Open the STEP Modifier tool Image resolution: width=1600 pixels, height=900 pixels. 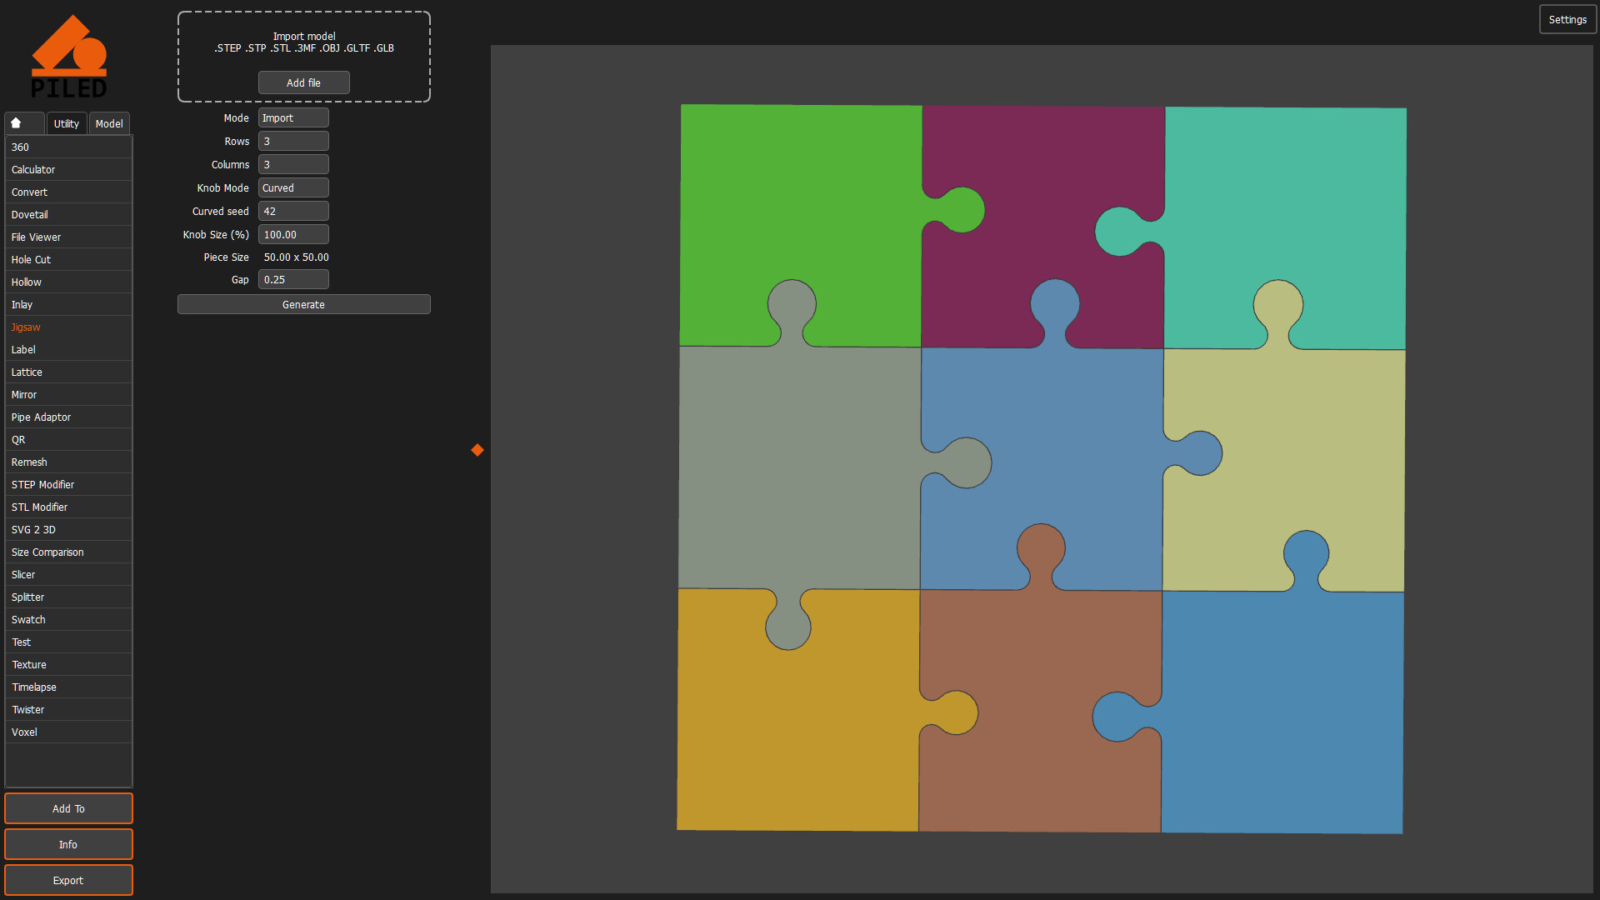pyautogui.click(x=68, y=485)
